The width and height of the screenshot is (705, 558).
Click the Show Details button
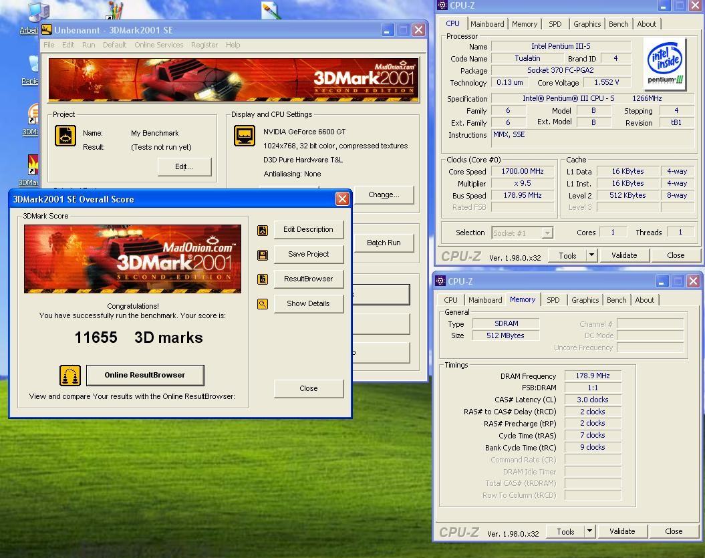pos(309,303)
